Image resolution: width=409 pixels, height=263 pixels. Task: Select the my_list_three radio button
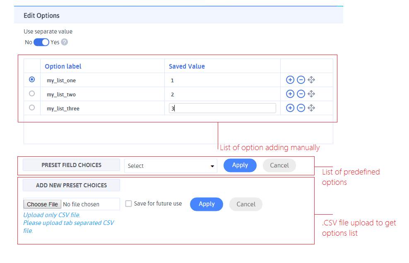32,108
